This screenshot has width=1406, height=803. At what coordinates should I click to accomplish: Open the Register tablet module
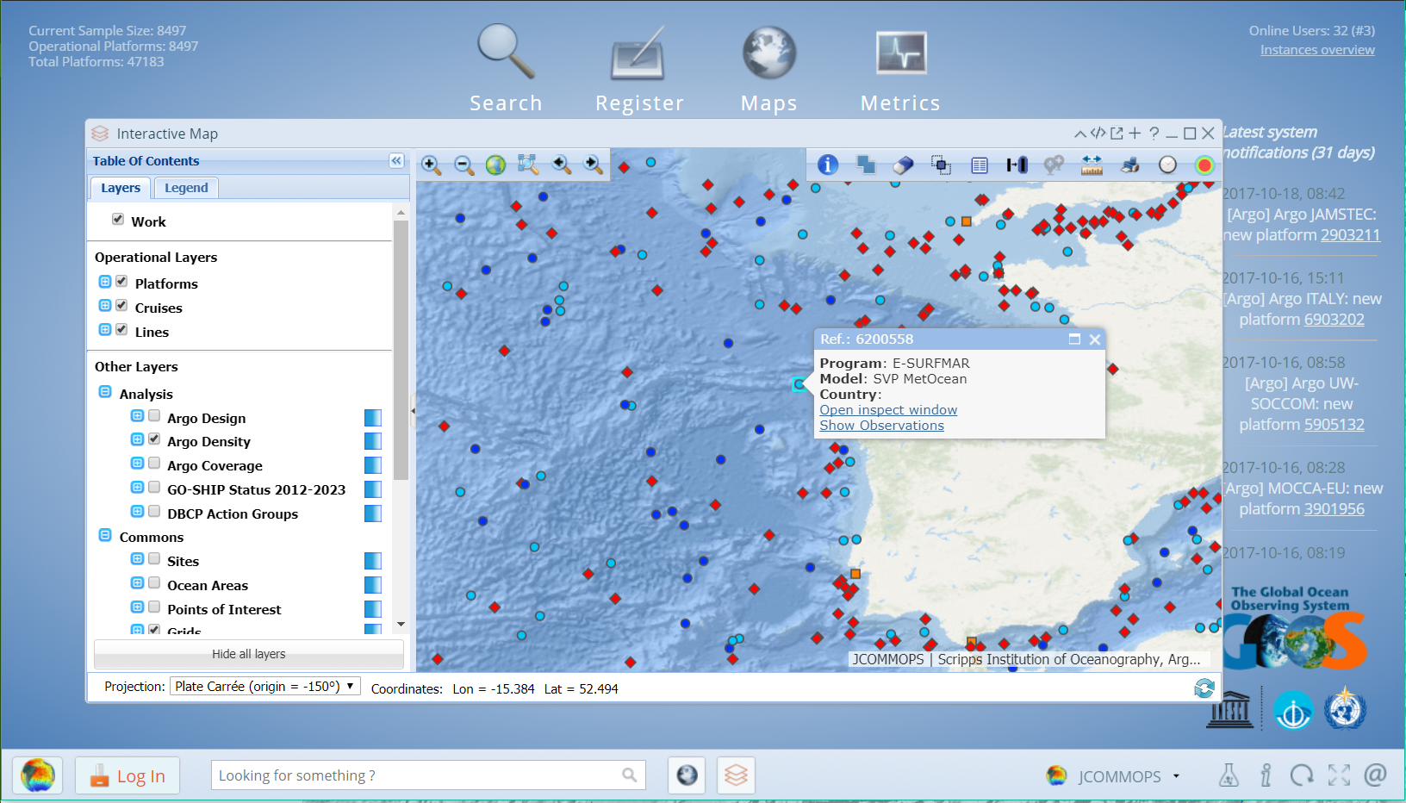639,69
